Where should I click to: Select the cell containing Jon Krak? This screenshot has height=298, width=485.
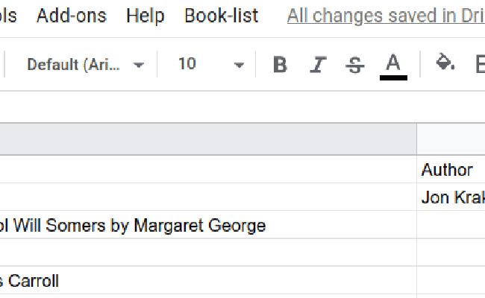[x=451, y=197]
